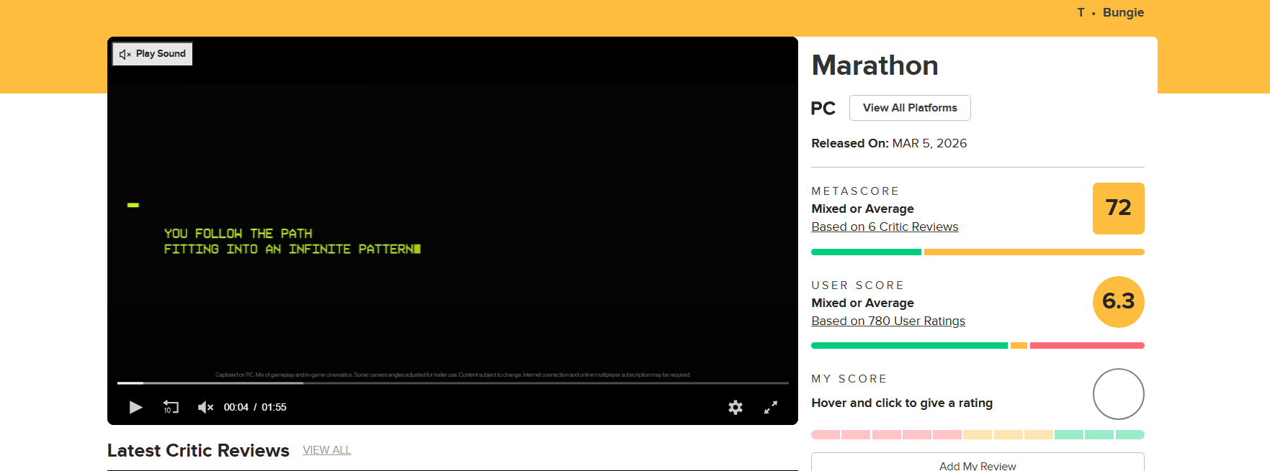The width and height of the screenshot is (1270, 471).
Task: Click the Latest Critic Reviews heading
Action: pyautogui.click(x=198, y=451)
